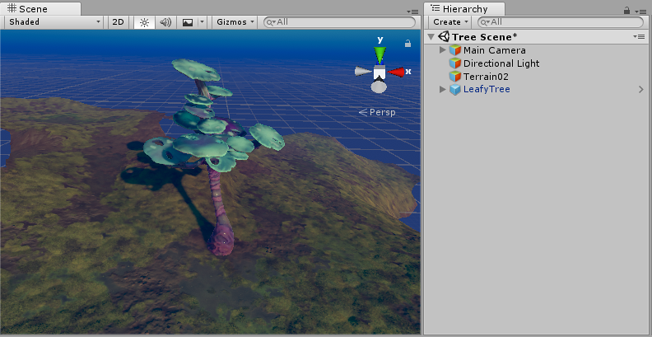Toggle 2D view mode

[x=119, y=22]
